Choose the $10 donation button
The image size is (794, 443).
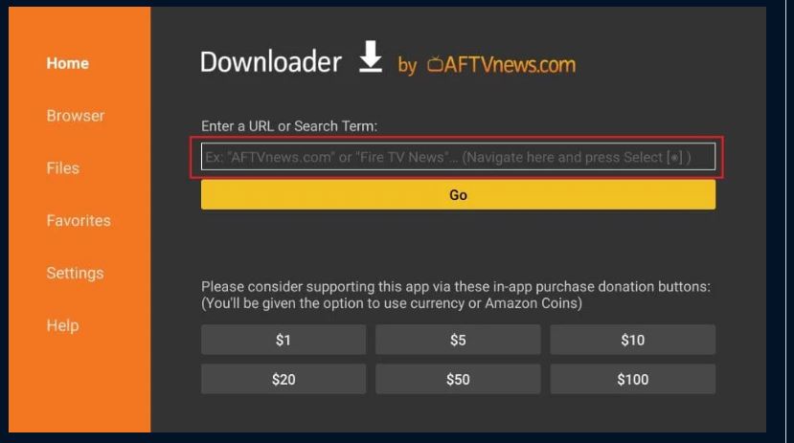tap(632, 340)
